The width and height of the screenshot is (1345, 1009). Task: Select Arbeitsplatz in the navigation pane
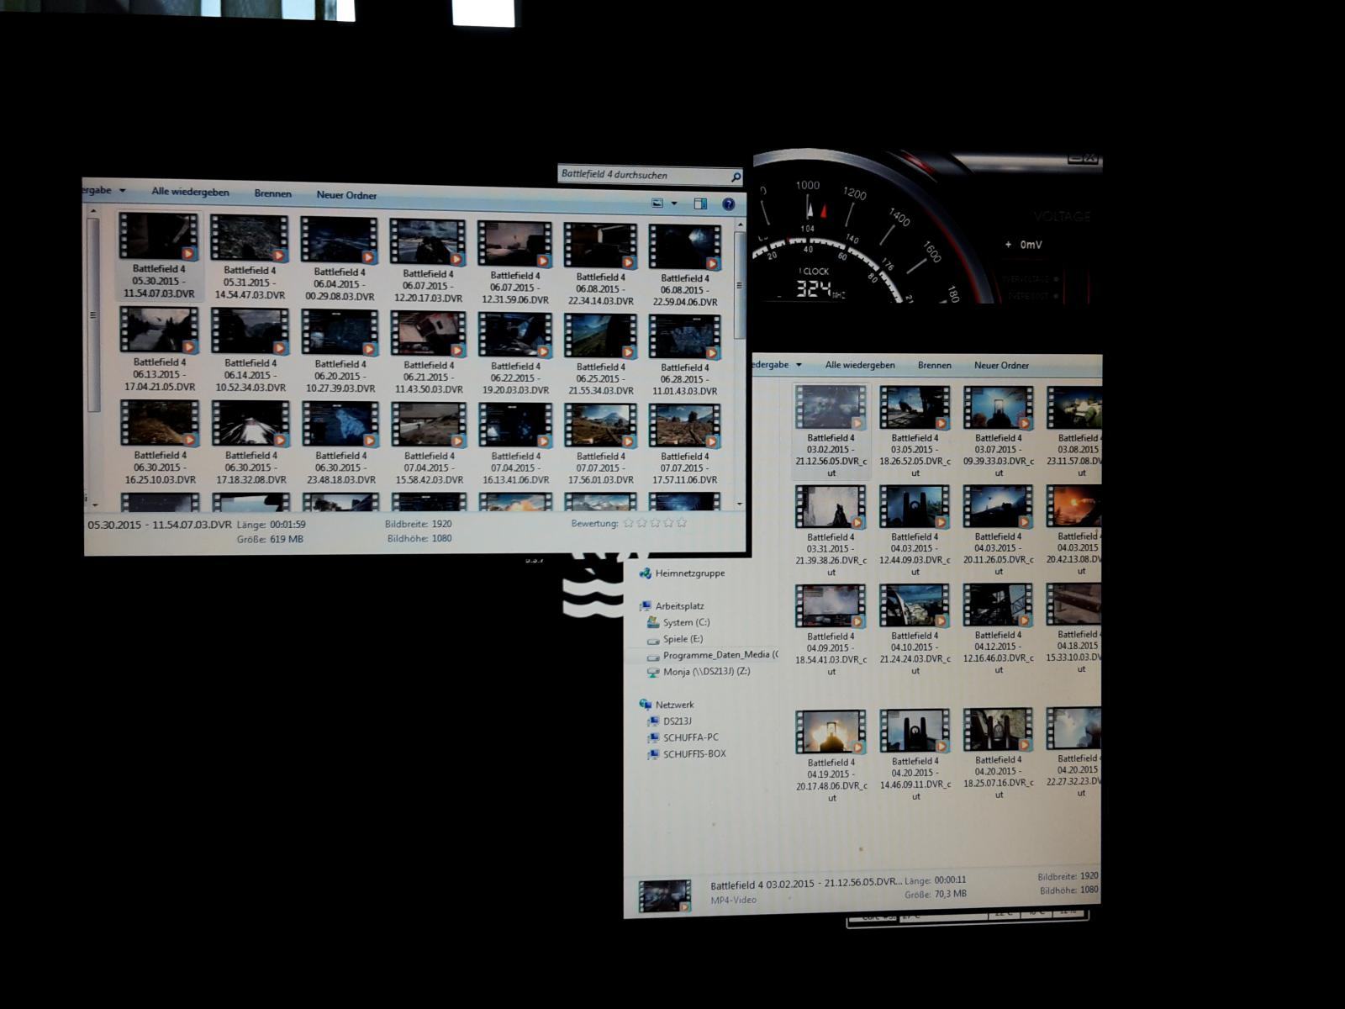pyautogui.click(x=679, y=606)
